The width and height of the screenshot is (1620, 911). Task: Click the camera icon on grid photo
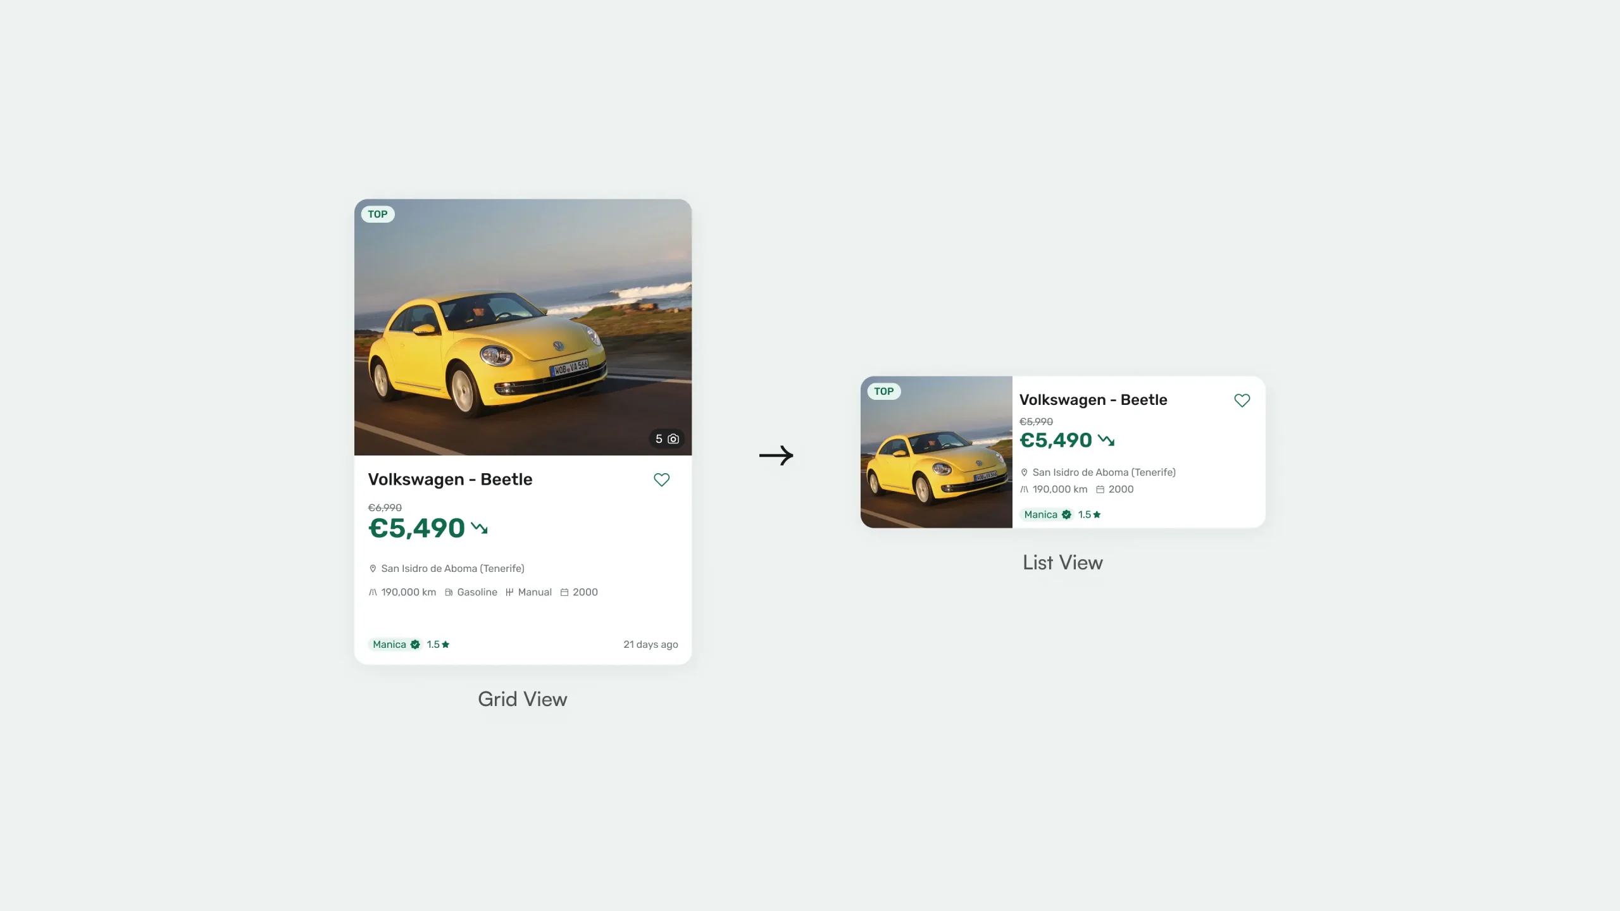click(x=673, y=439)
